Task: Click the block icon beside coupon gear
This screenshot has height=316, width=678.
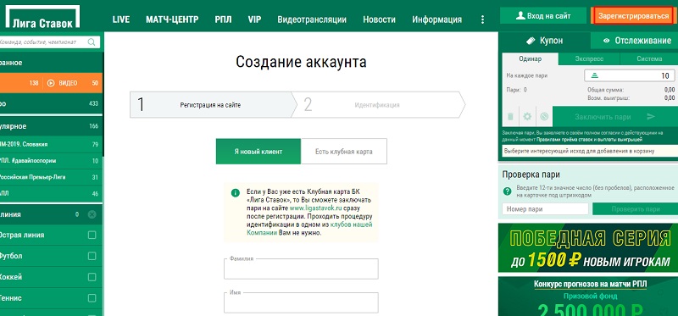Action: click(544, 116)
